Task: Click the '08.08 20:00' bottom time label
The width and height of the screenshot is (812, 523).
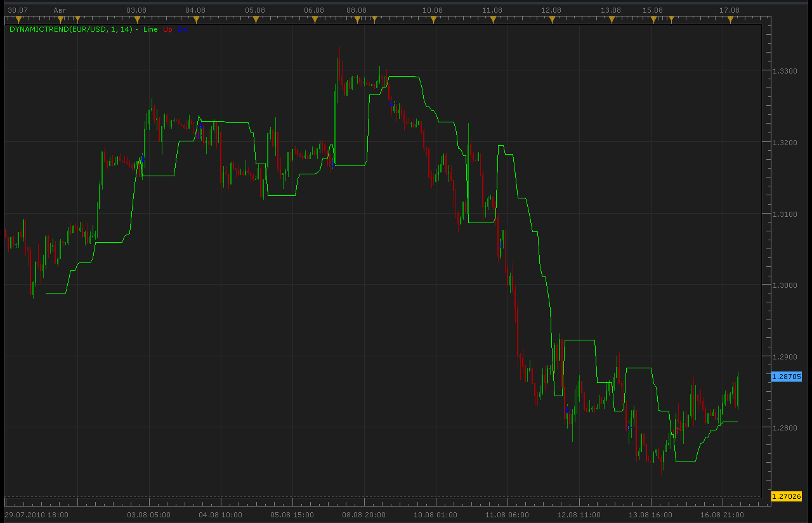Action: click(363, 515)
